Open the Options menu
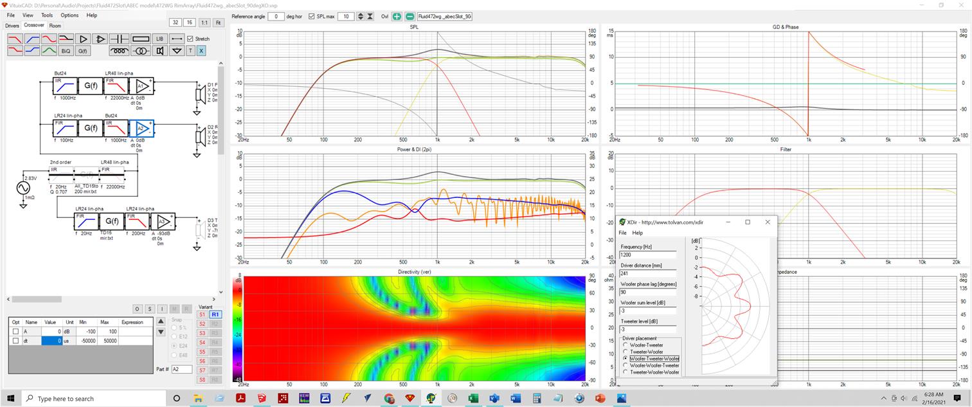 [x=69, y=15]
